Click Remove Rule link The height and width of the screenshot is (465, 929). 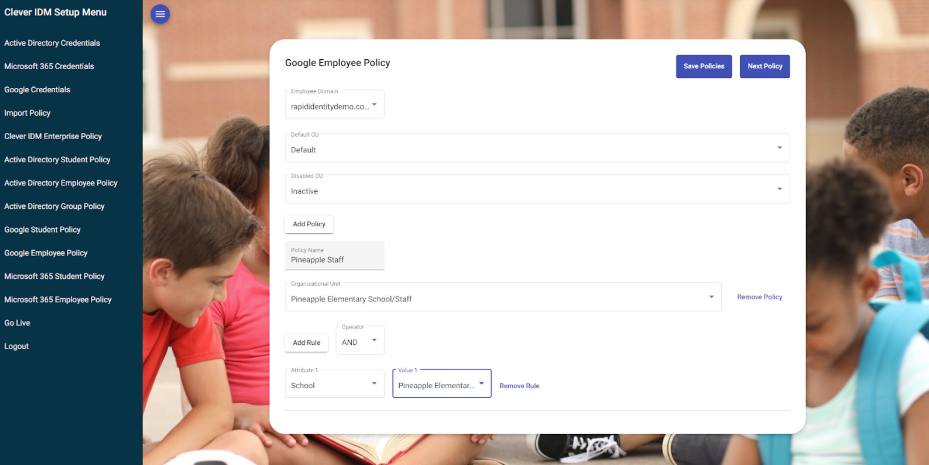[x=519, y=386]
